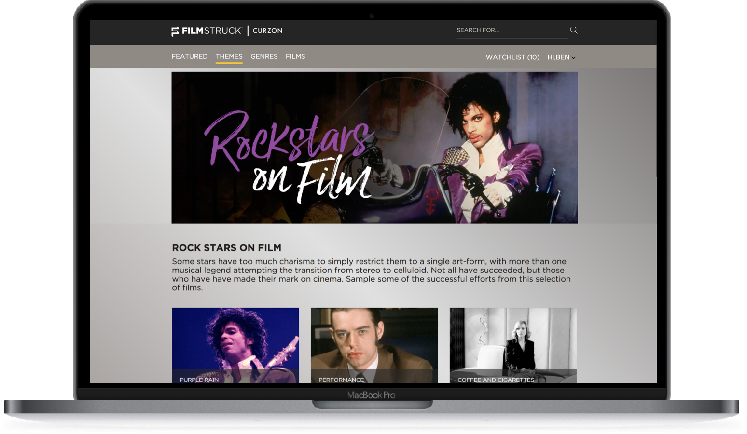The image size is (747, 434).
Task: Click the Rock Stars on Film heading
Action: 226,248
